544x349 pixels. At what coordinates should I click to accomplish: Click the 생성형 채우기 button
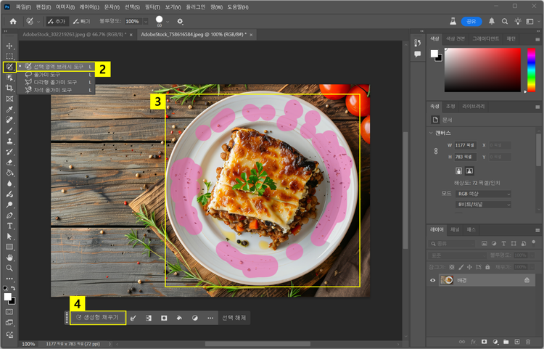(x=98, y=318)
